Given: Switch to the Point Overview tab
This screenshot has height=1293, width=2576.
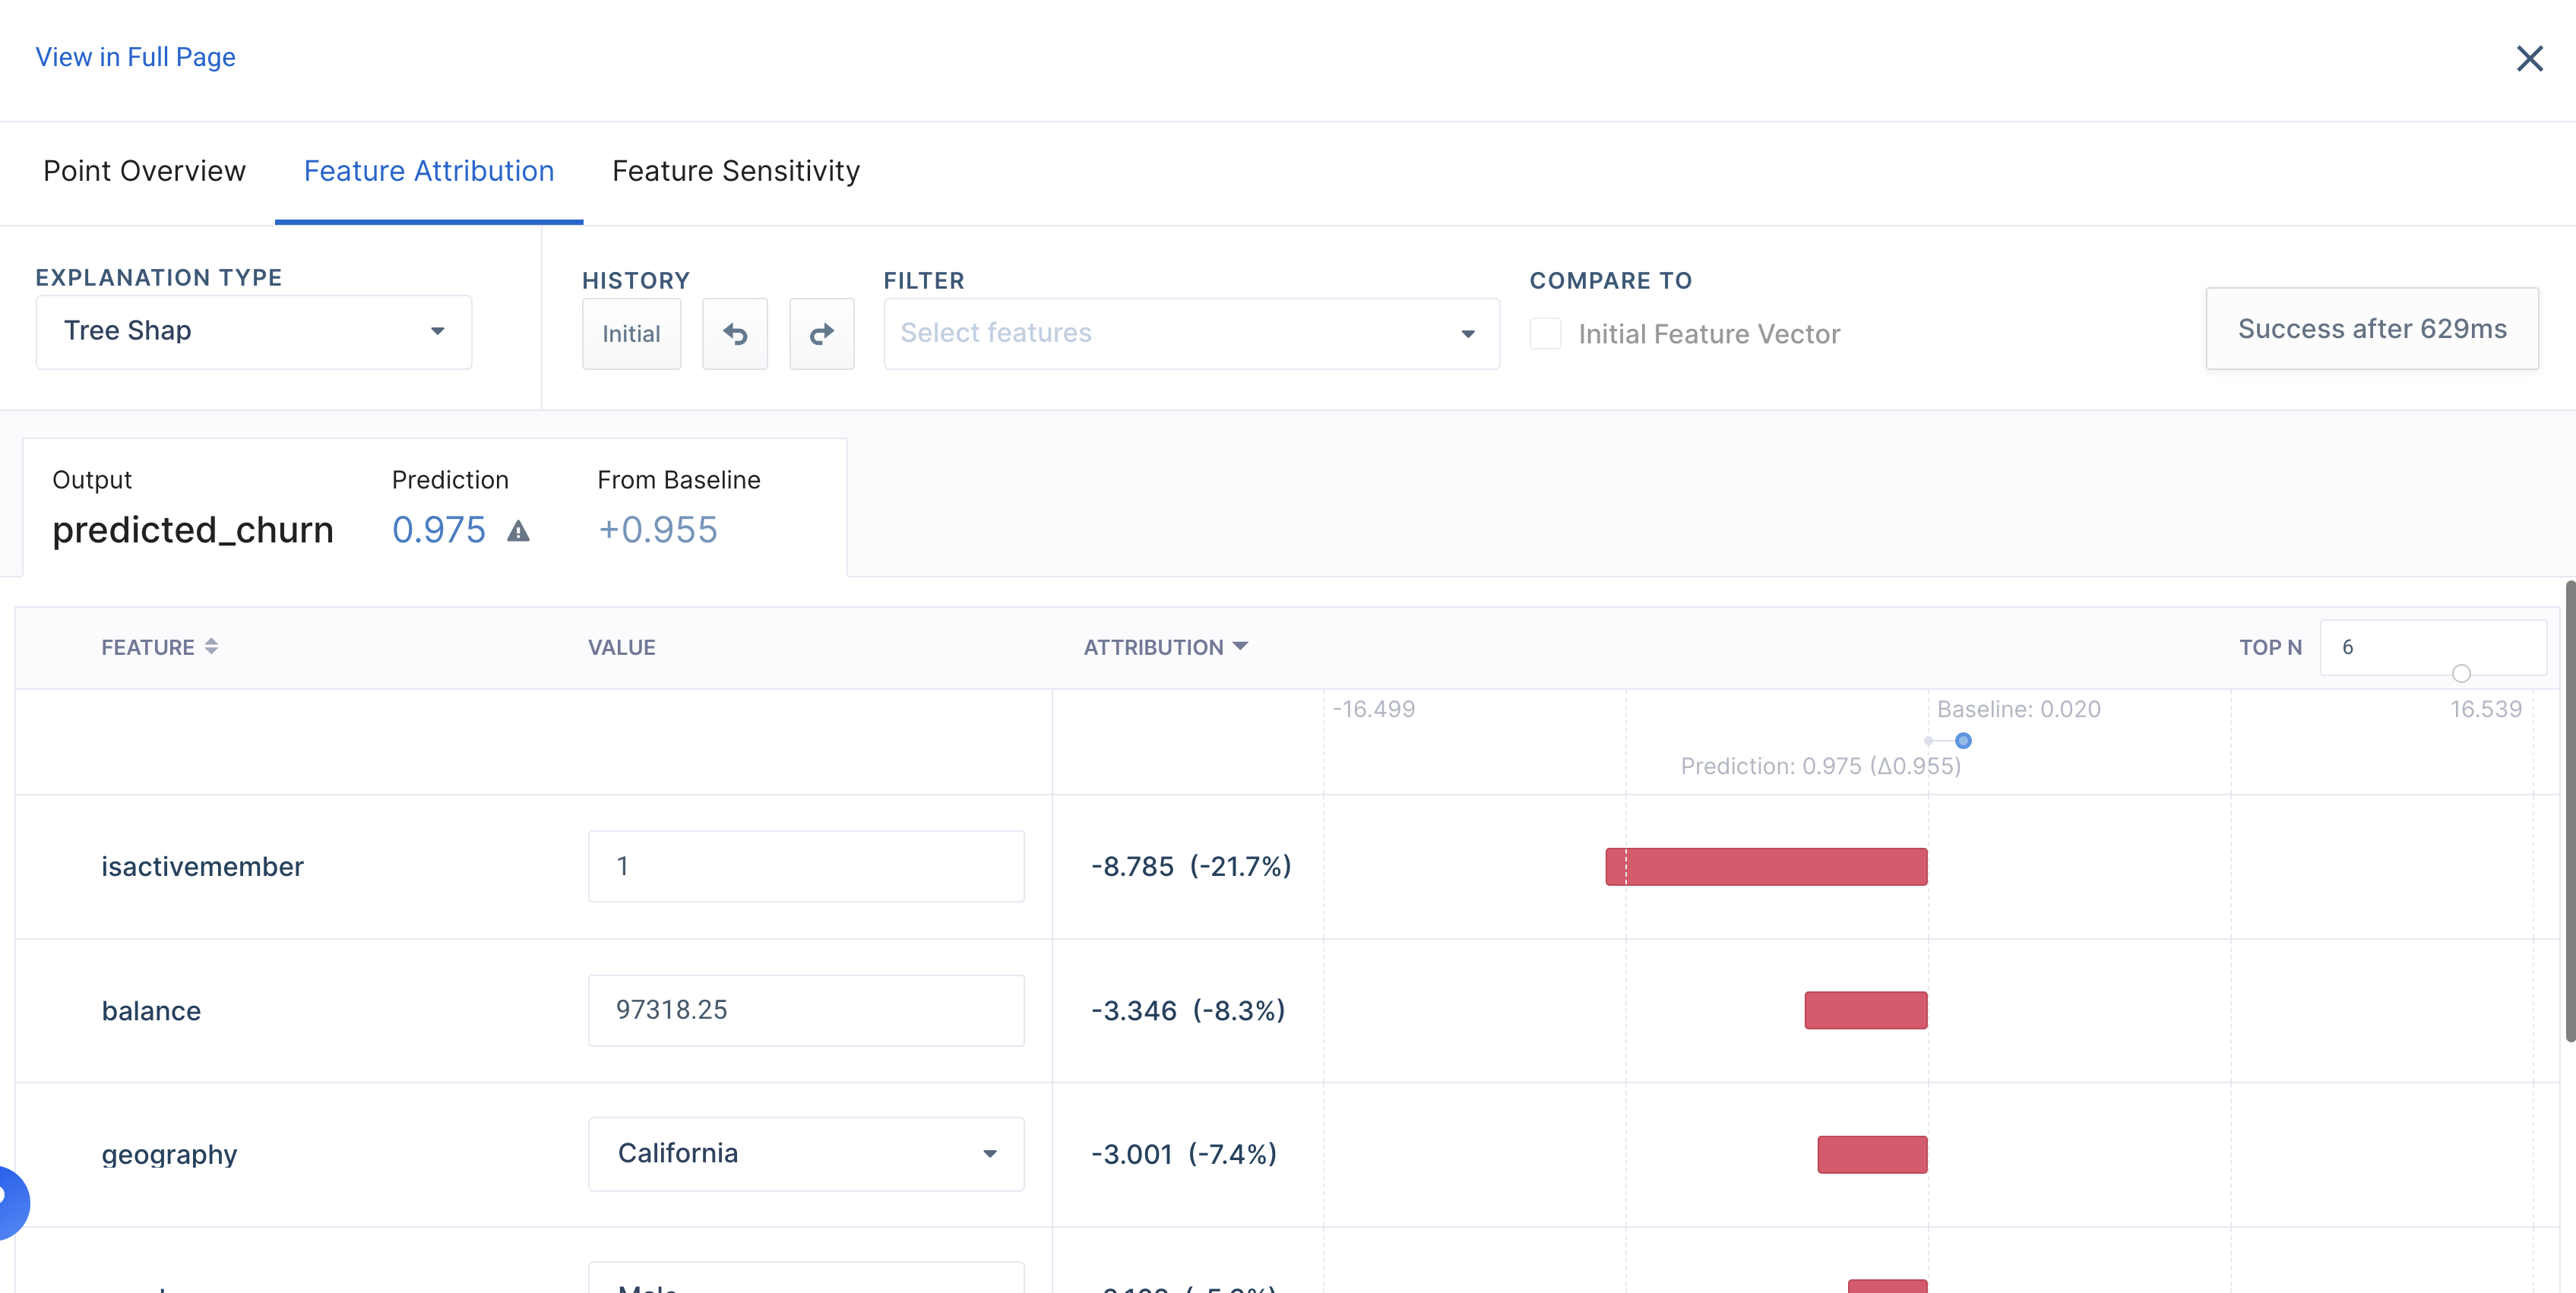Looking at the screenshot, I should (144, 171).
